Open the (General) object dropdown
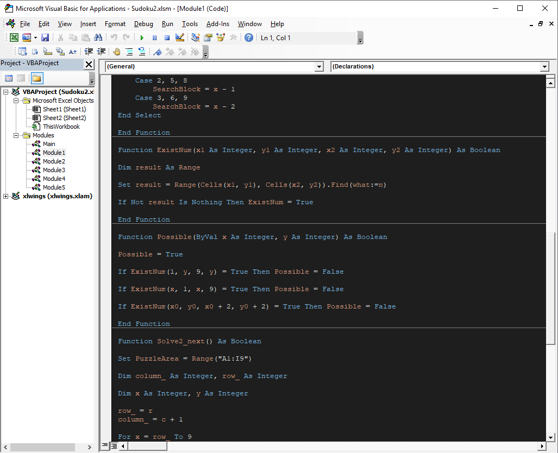 [318, 66]
